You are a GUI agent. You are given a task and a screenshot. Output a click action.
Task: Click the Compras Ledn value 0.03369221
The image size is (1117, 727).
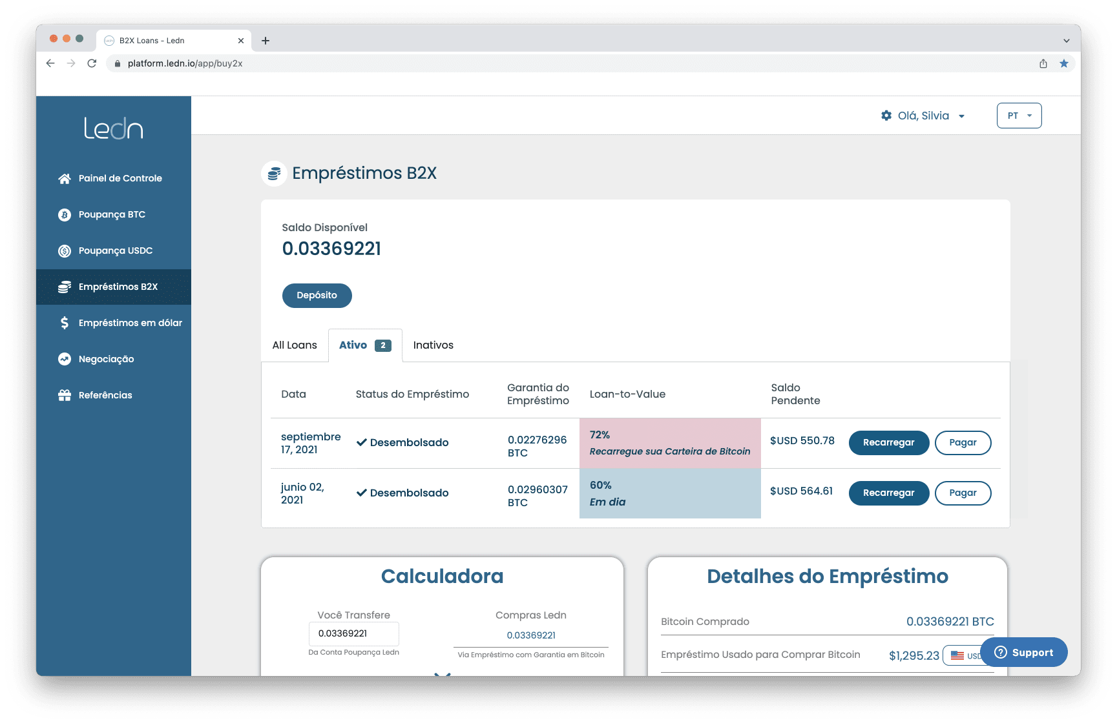[x=531, y=635]
